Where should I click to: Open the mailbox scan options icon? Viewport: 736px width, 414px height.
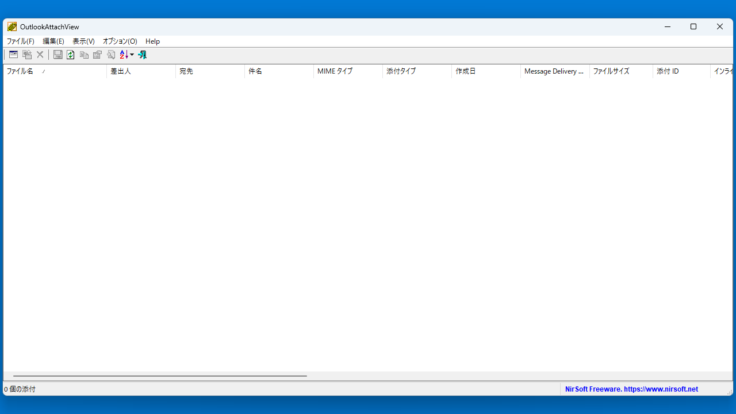[x=13, y=55]
